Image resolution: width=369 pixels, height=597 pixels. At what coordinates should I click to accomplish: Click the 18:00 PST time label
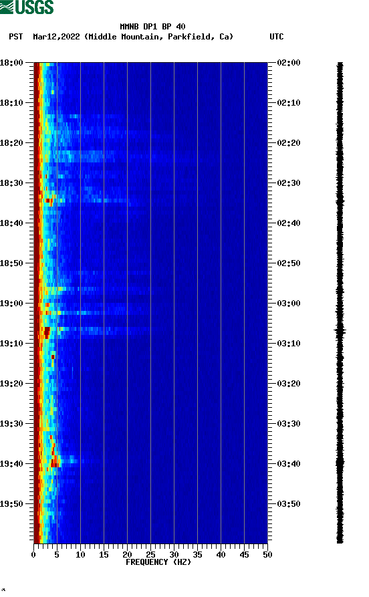(11, 62)
